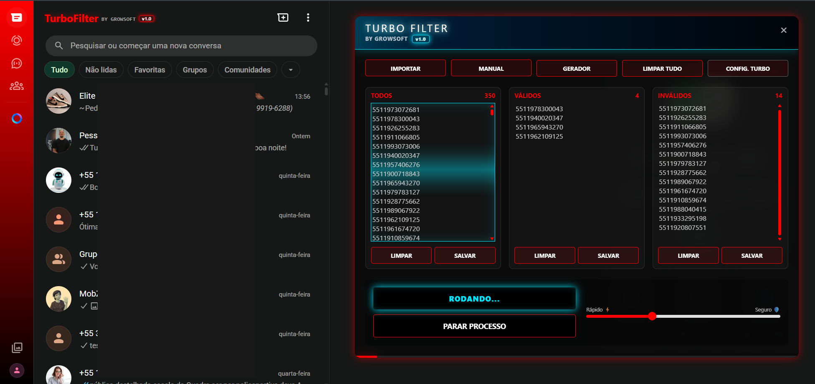Click the IMPORTAR button
This screenshot has height=384, width=815.
405,68
